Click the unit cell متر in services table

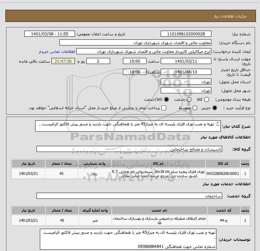pyautogui.click(x=95, y=220)
